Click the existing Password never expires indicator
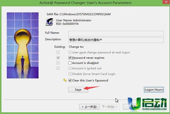This screenshot has height=114, width=170. (x=58, y=58)
